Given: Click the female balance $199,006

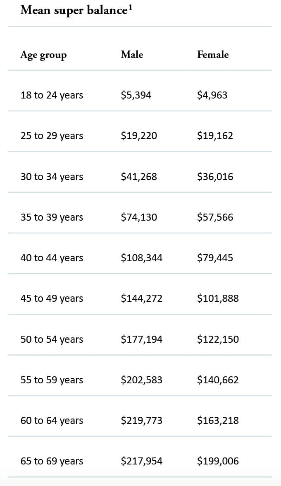Looking at the screenshot, I should click(218, 461).
